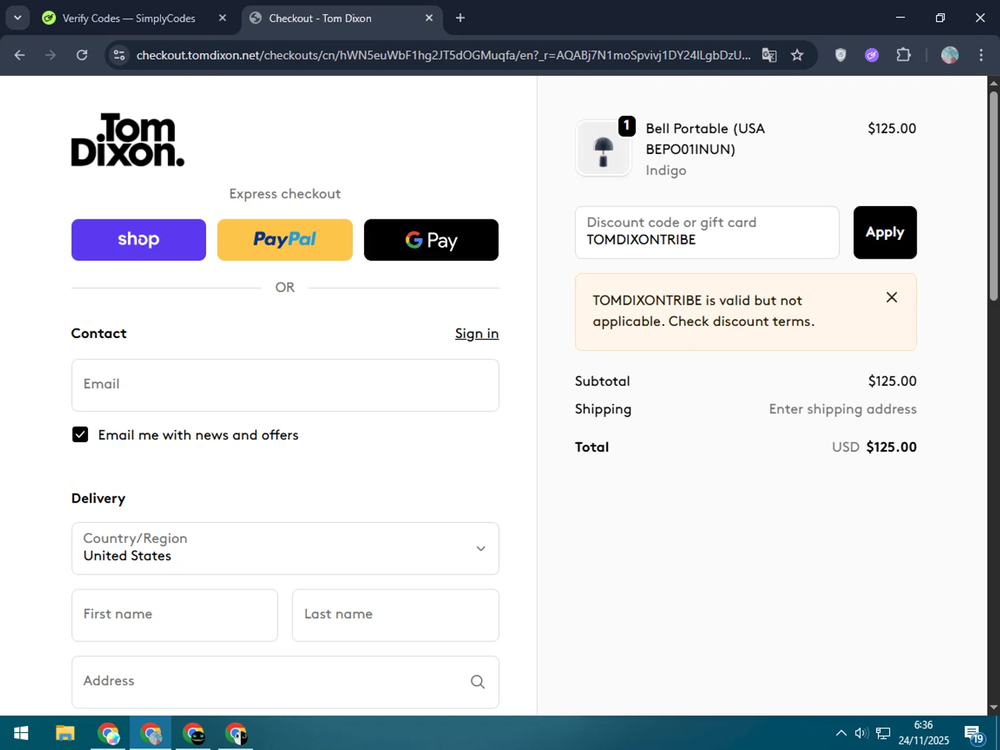
Task: Focus the Email input field
Action: 285,385
